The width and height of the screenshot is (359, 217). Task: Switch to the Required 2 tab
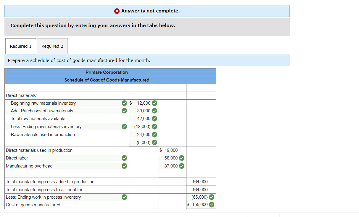[52, 46]
